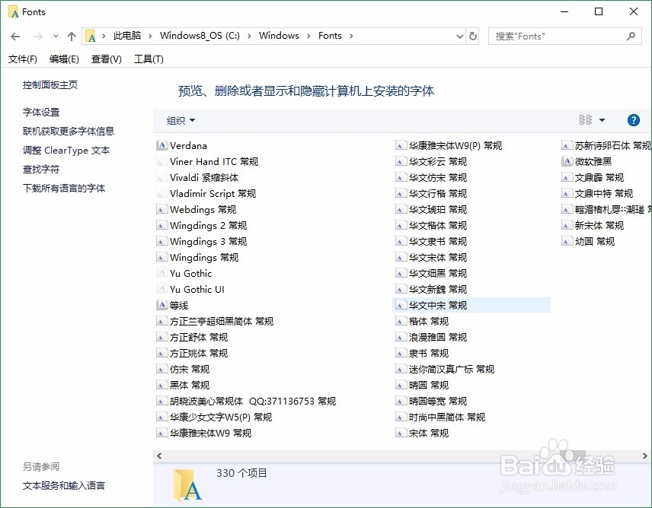Select the Verdana font icon
This screenshot has width=652, height=508.
coord(161,145)
